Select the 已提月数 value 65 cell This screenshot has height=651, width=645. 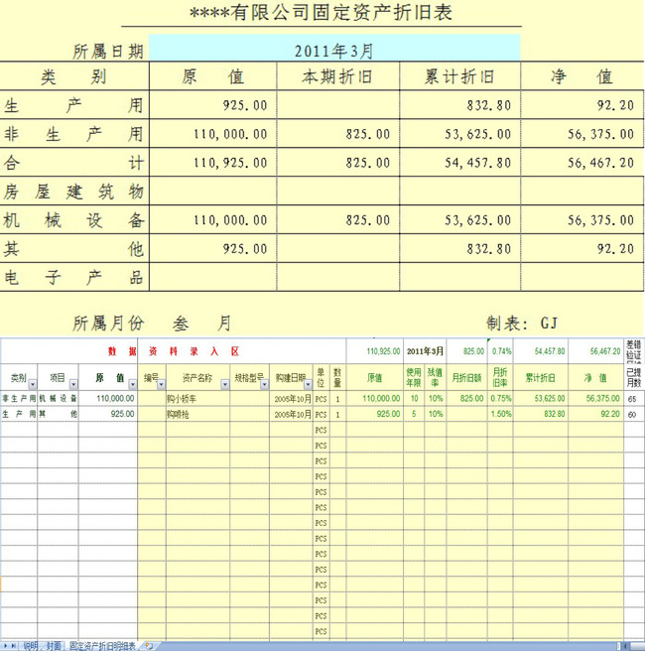(633, 399)
